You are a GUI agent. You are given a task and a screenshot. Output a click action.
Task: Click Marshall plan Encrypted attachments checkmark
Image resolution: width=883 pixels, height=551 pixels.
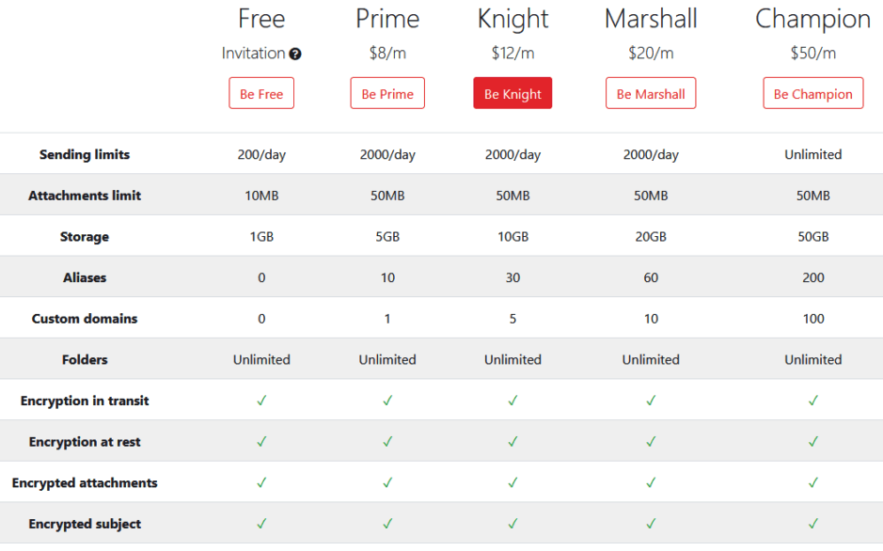pyautogui.click(x=651, y=482)
